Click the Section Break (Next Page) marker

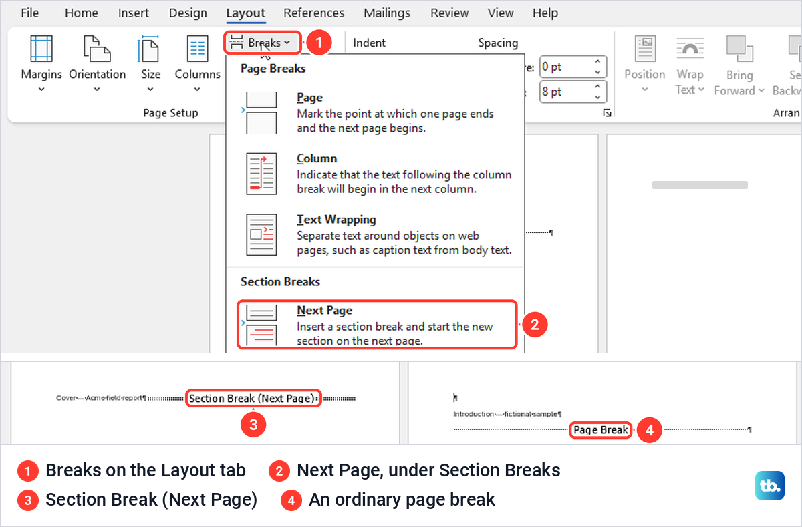click(253, 399)
